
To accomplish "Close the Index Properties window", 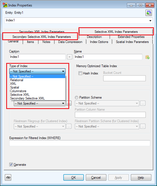I will tap(150, 5).
